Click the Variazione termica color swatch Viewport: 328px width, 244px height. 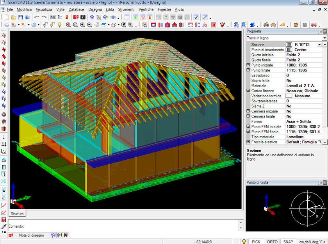[x=290, y=96]
